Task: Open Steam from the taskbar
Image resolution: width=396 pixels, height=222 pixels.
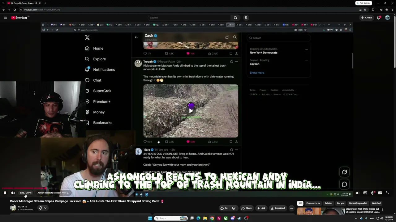Action: [x=239, y=218]
